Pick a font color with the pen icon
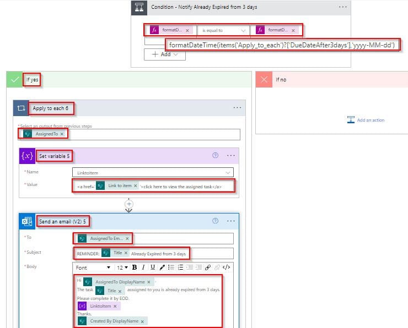This screenshot has height=328, width=408. coord(162,267)
